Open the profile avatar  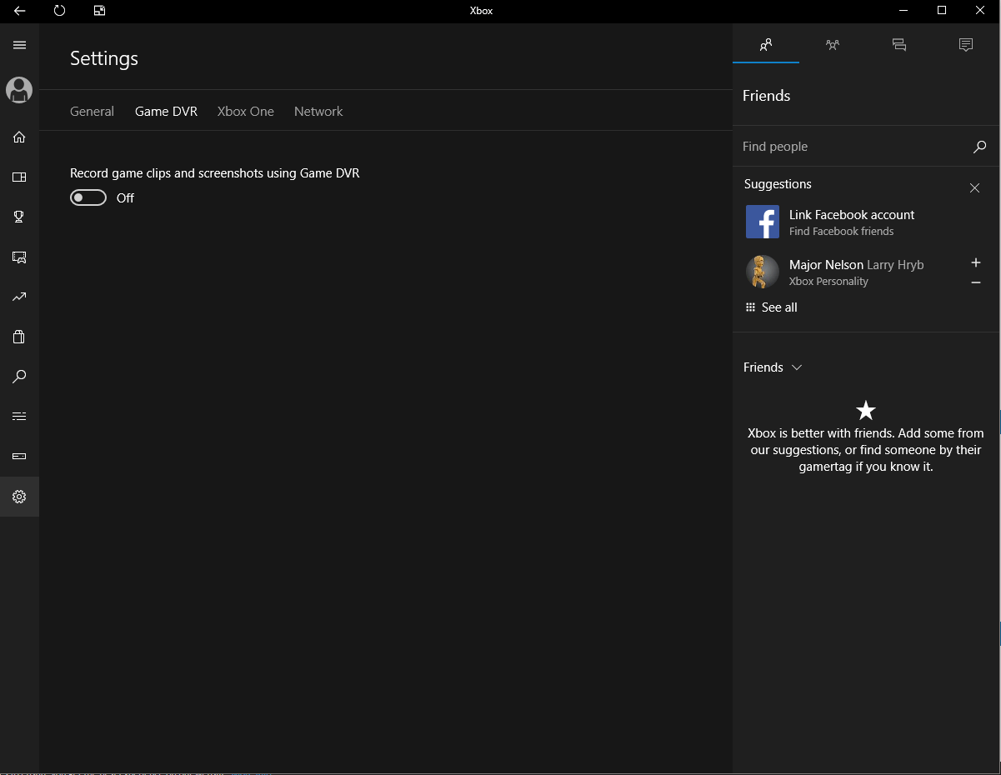tap(19, 90)
